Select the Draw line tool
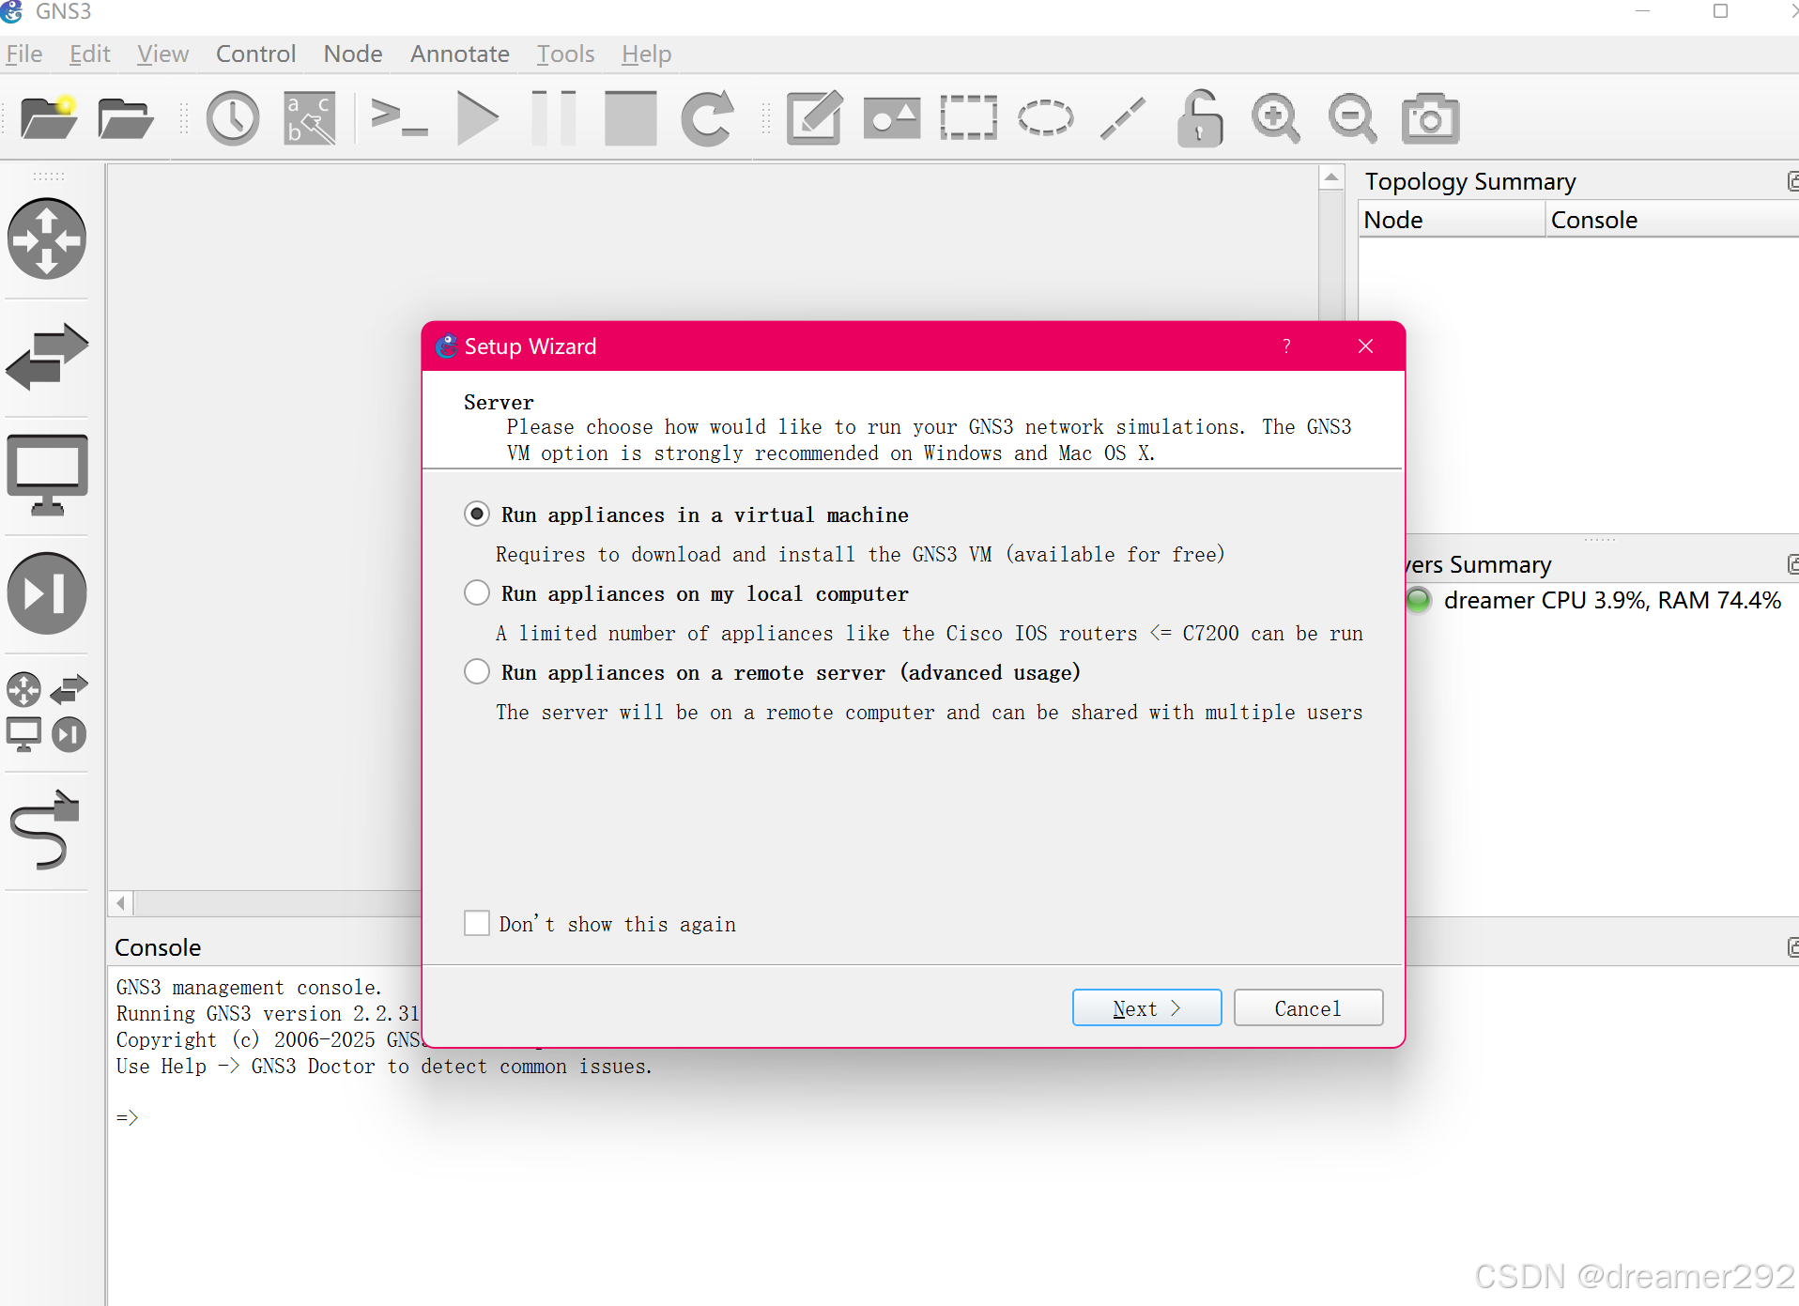The image size is (1799, 1306). [x=1123, y=118]
